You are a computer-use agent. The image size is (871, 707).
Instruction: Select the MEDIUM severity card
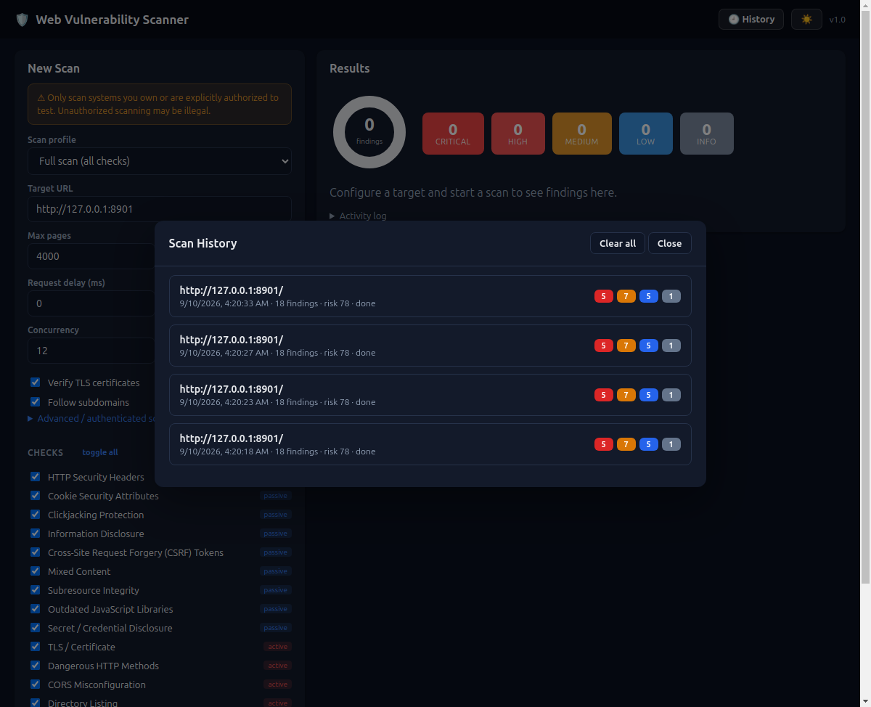(x=581, y=134)
